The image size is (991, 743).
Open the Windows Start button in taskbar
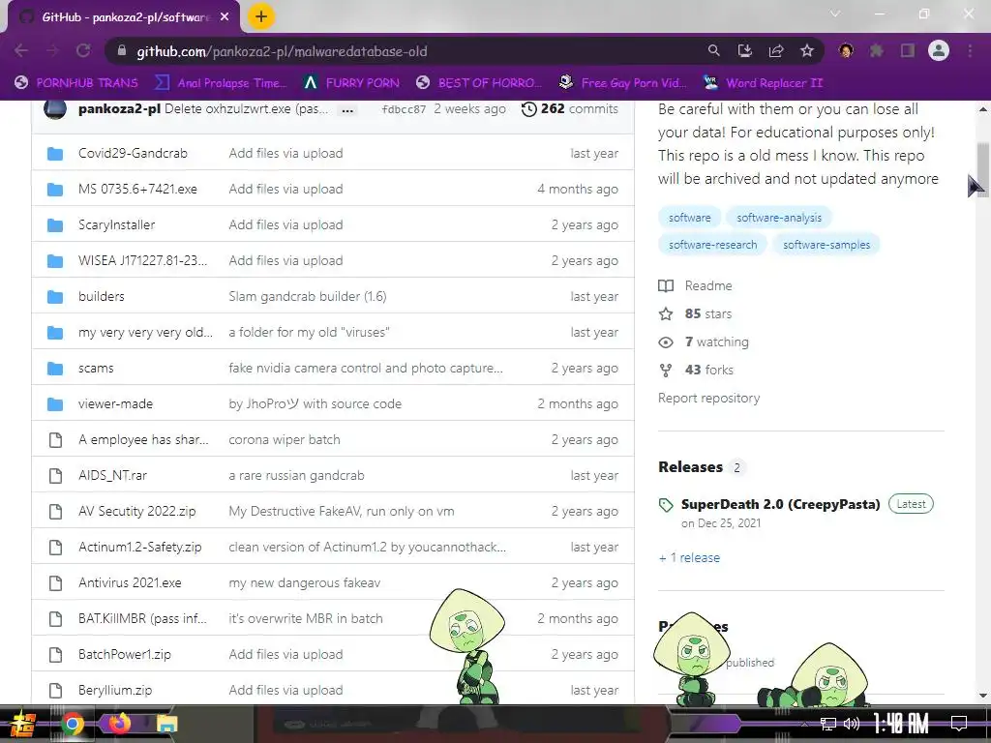pyautogui.click(x=23, y=725)
